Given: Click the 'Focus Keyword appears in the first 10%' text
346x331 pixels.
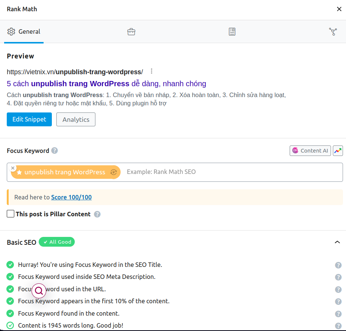Looking at the screenshot, I should (x=94, y=301).
